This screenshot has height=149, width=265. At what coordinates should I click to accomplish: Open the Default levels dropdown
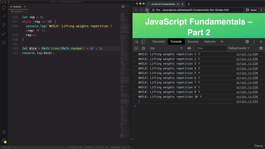point(239,48)
